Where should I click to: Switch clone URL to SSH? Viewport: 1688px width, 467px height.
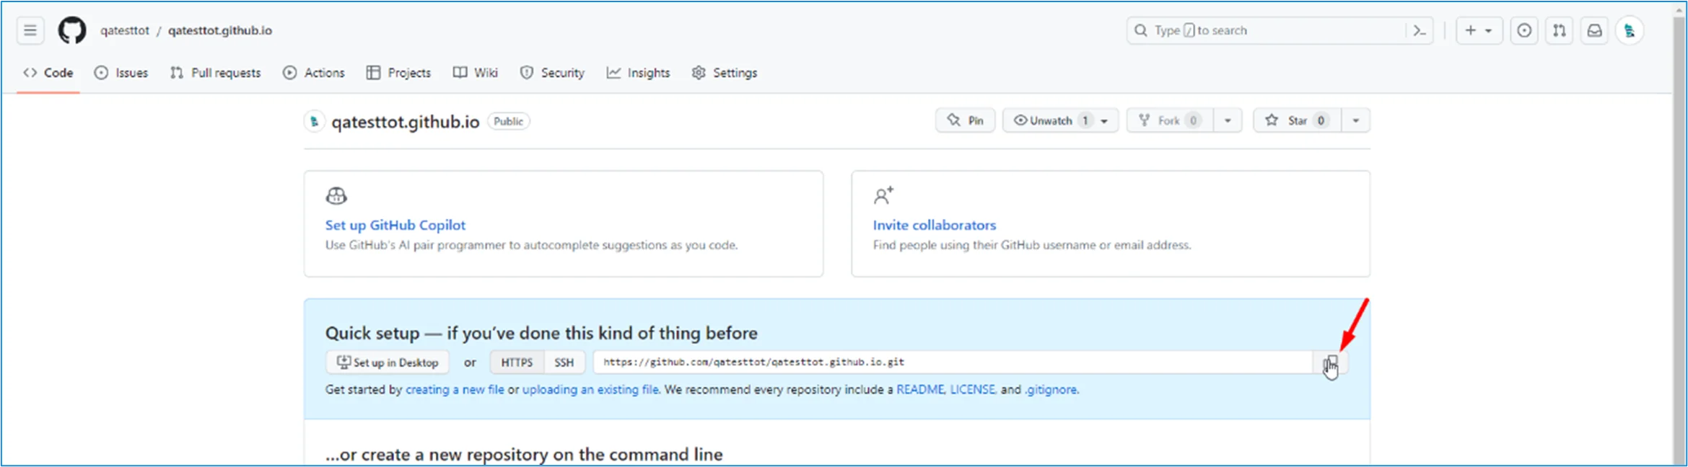(x=564, y=363)
